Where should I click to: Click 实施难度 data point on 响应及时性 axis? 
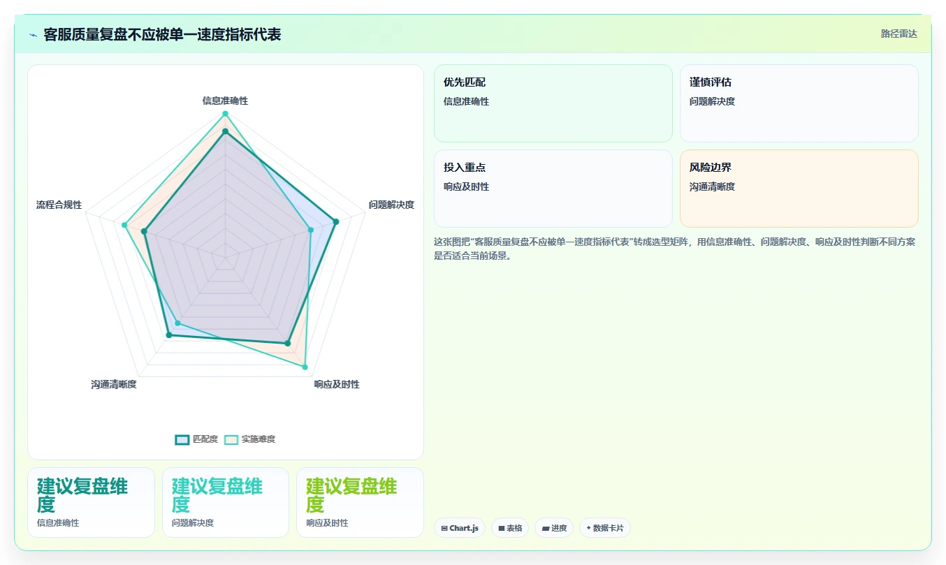(305, 367)
